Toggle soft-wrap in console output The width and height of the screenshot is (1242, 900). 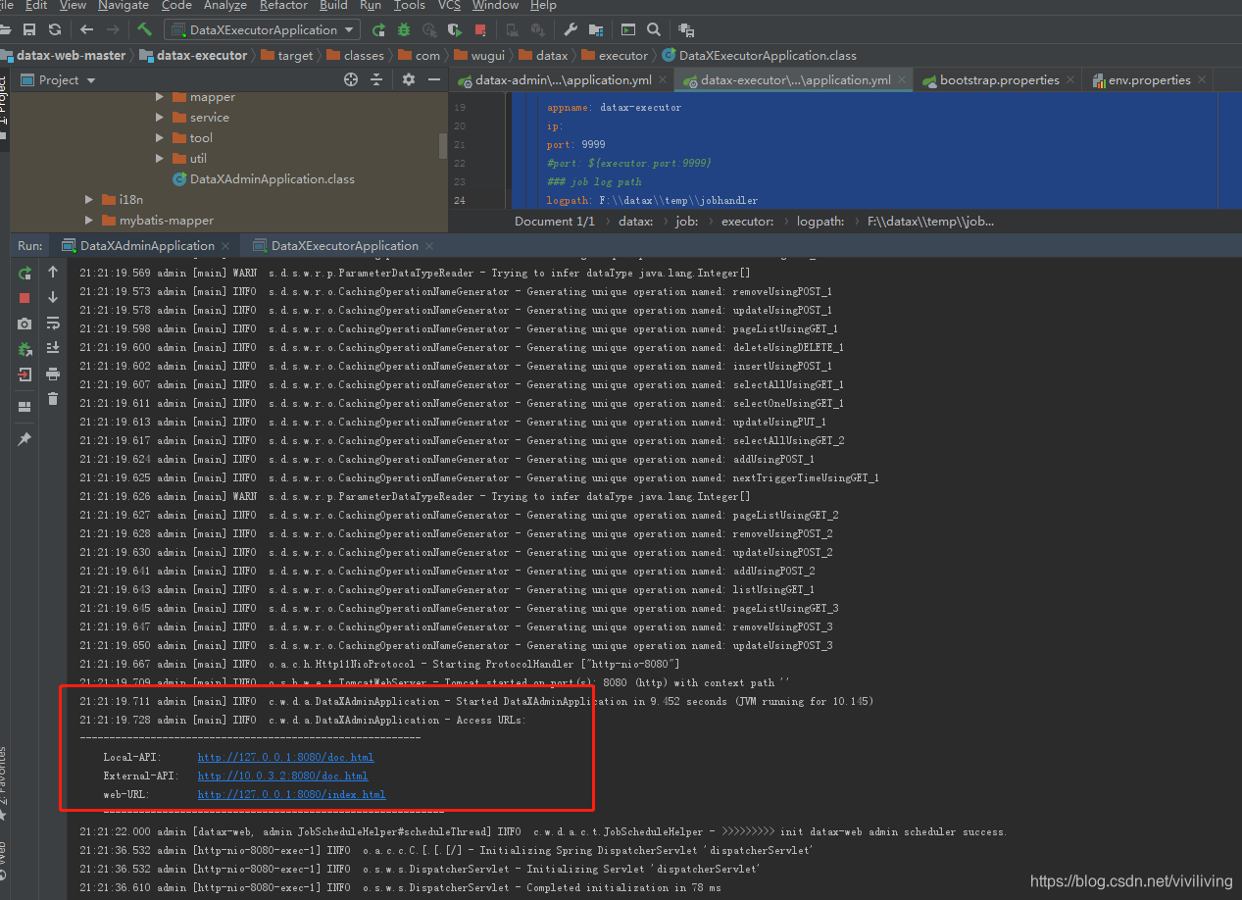pyautogui.click(x=52, y=324)
